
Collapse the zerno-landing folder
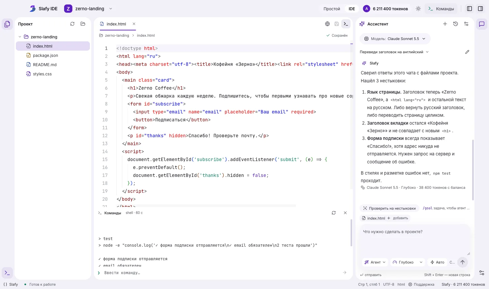point(20,37)
